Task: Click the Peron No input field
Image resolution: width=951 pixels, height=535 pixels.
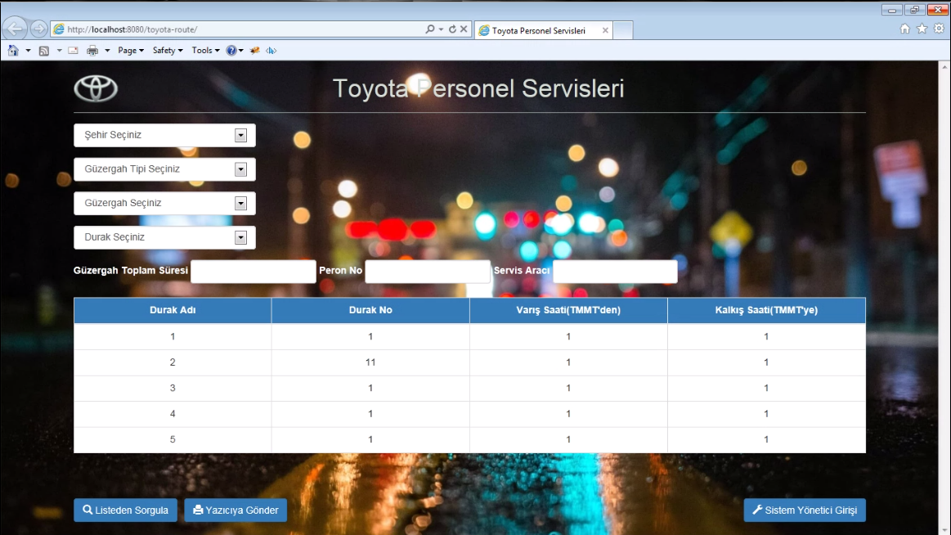Action: click(x=428, y=271)
